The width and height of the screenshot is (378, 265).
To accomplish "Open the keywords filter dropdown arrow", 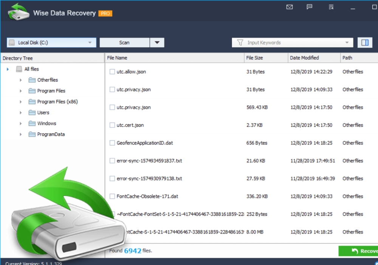I will (347, 43).
